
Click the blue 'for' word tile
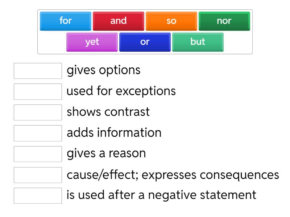click(66, 21)
